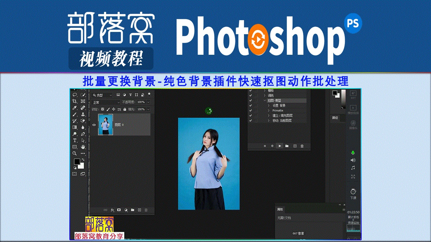Swap foreground and background colors
The width and height of the screenshot is (431, 242).
pyautogui.click(x=82, y=160)
